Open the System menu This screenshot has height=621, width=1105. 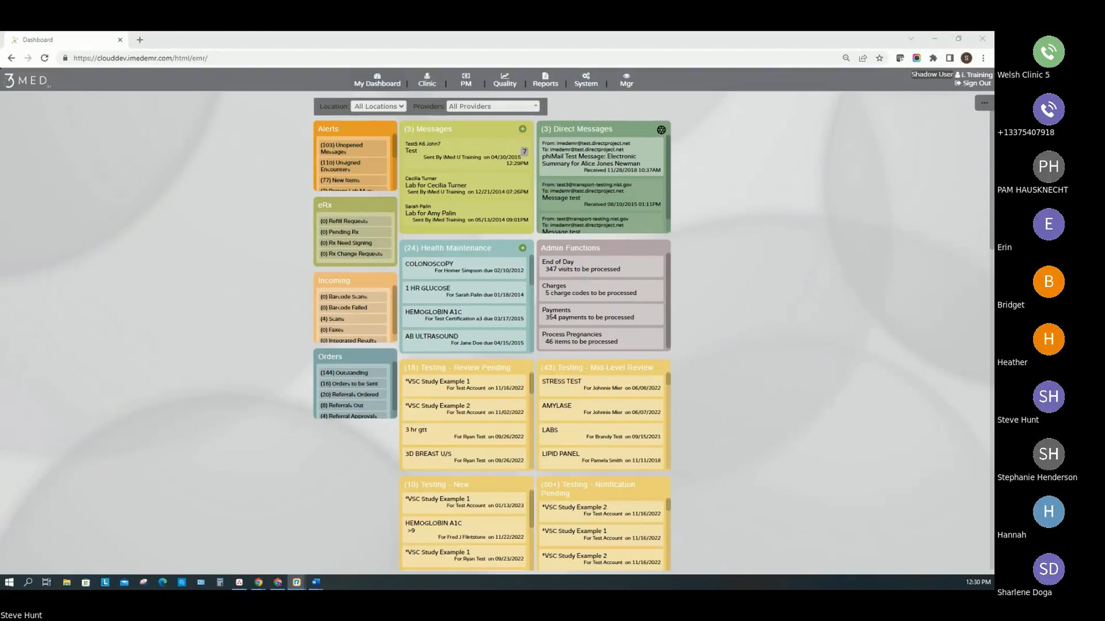pos(586,80)
